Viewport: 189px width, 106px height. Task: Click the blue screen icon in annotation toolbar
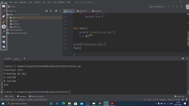4,42
